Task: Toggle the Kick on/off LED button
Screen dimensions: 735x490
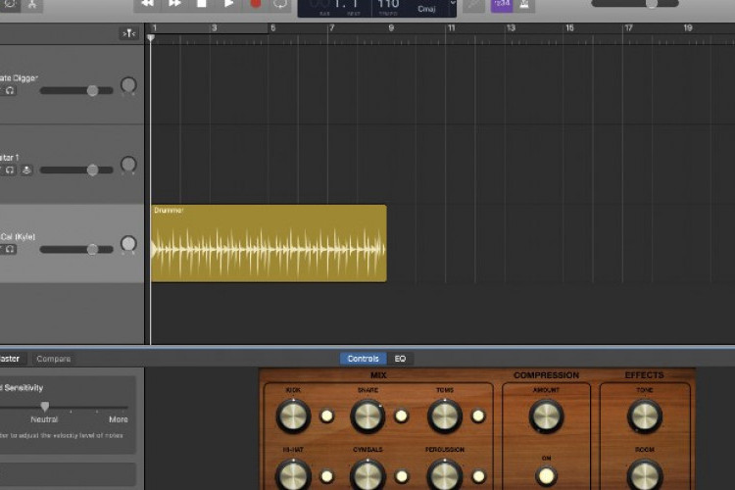Action: pyautogui.click(x=326, y=416)
